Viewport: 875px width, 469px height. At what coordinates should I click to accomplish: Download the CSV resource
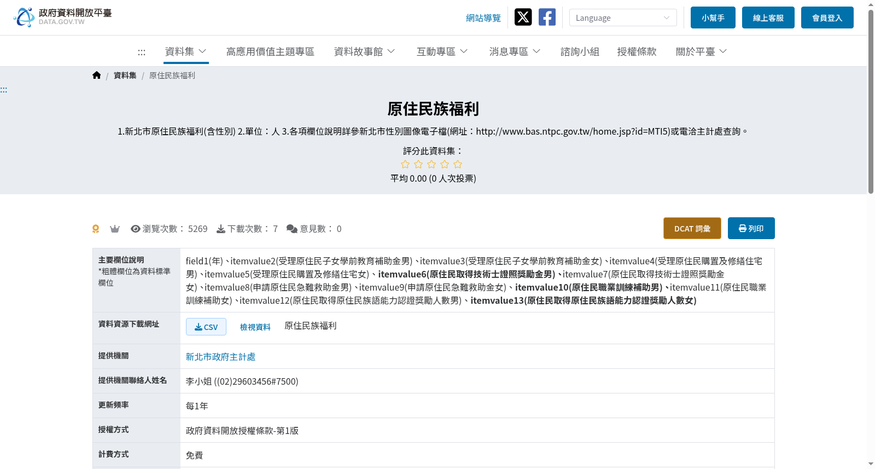(x=206, y=327)
